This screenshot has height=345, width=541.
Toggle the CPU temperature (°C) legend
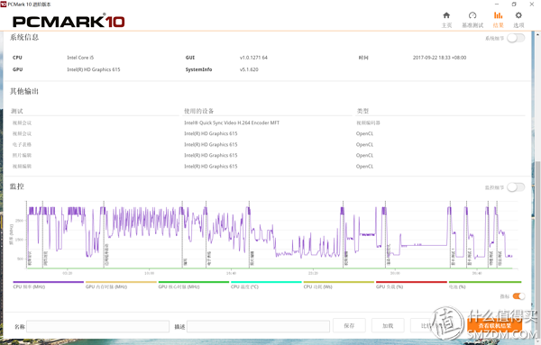point(266,285)
